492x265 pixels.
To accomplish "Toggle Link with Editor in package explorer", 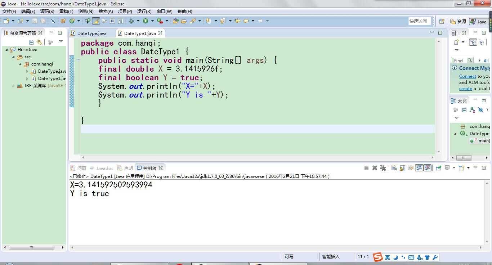I will pyautogui.click(x=39, y=42).
